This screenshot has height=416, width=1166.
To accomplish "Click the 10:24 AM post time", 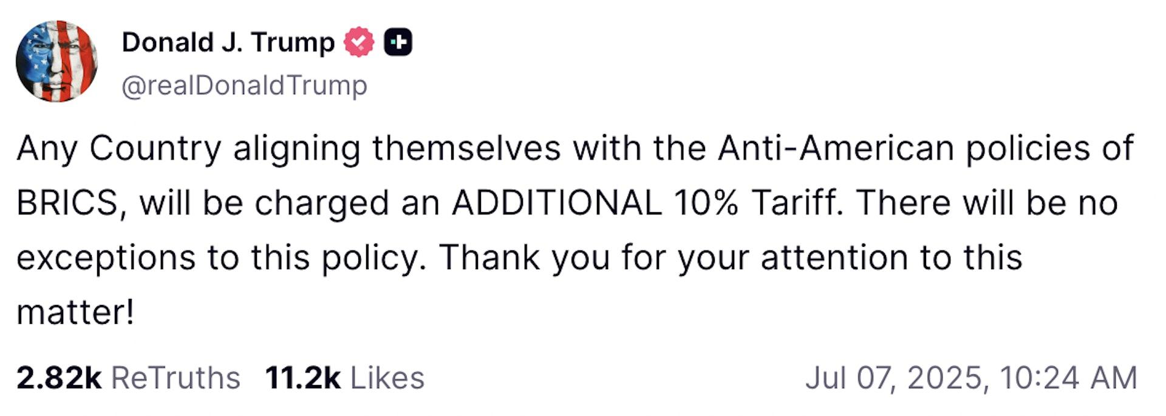I will tap(1068, 378).
